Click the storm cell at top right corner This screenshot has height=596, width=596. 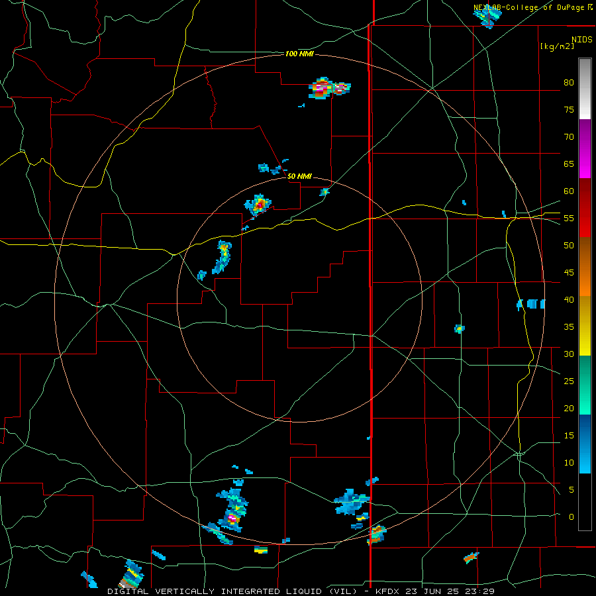click(487, 17)
